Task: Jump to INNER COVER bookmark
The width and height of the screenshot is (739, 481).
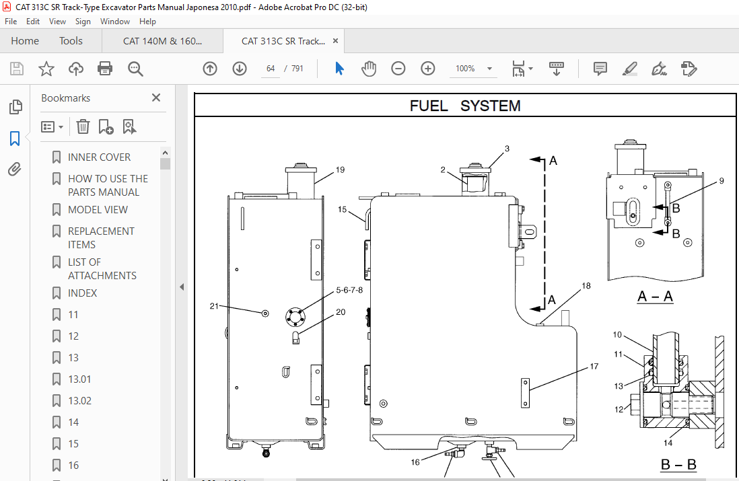Action: tap(99, 157)
